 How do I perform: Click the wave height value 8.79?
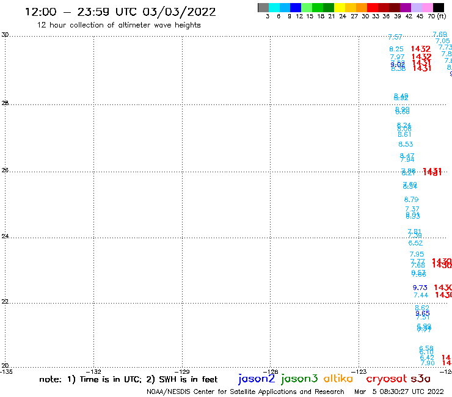pyautogui.click(x=411, y=200)
